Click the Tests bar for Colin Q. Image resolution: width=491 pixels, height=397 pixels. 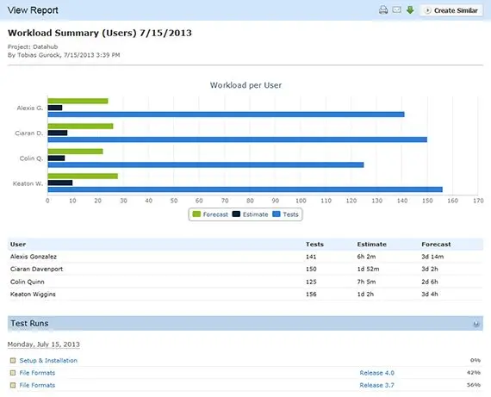(206, 165)
